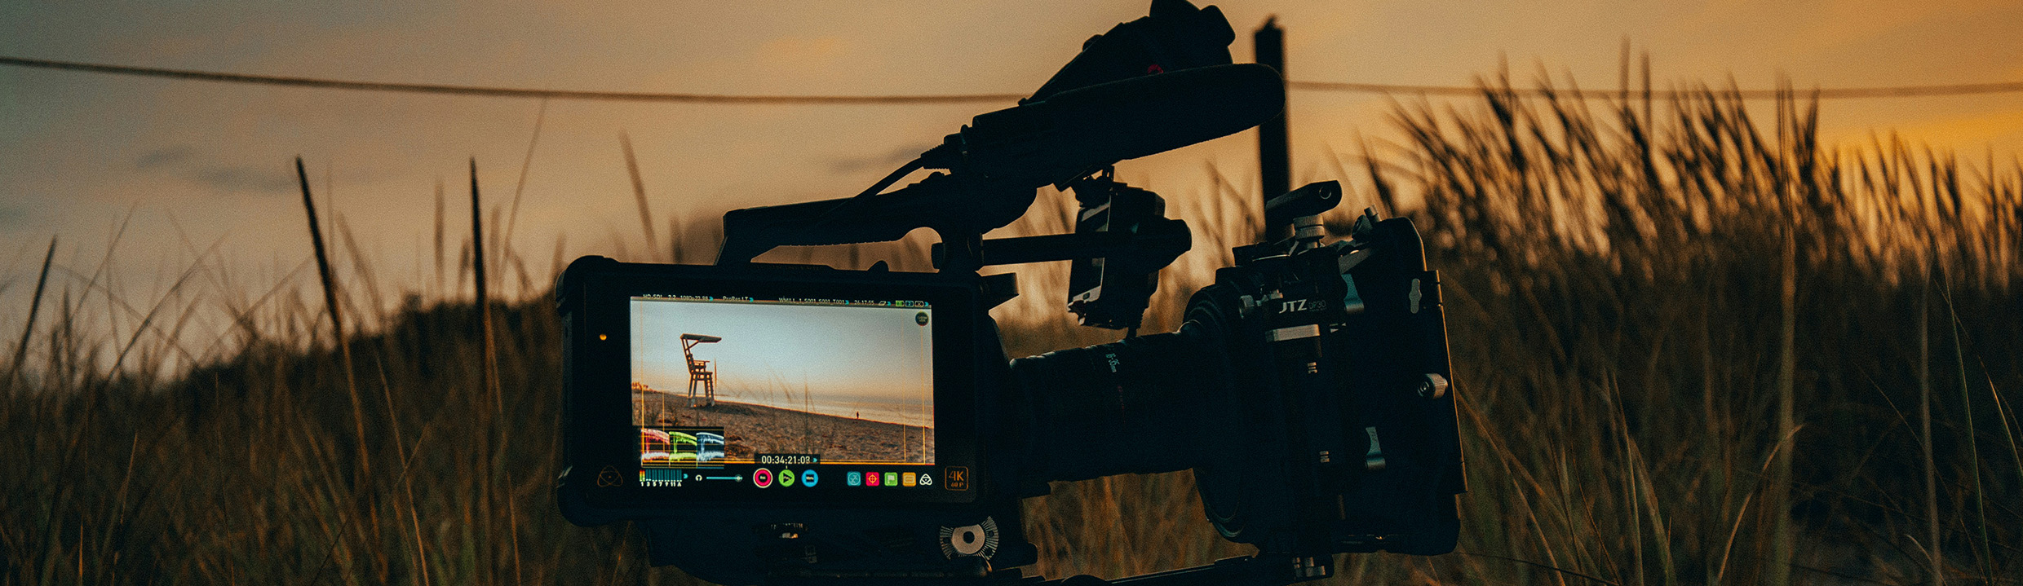
Task: Click the 4K 60p badge
Action: pyautogui.click(x=956, y=478)
